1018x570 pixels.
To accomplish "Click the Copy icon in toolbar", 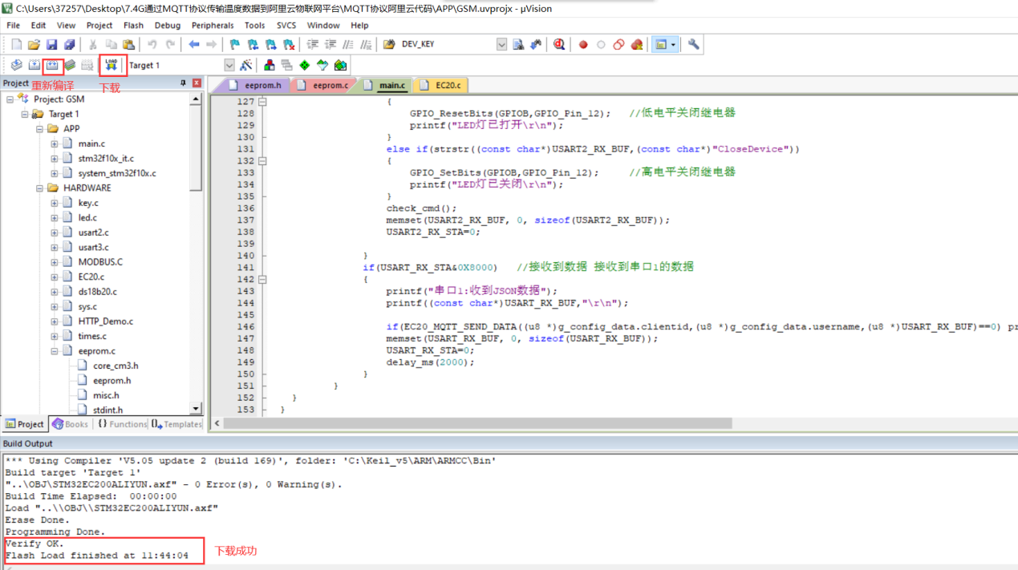I will pos(111,45).
